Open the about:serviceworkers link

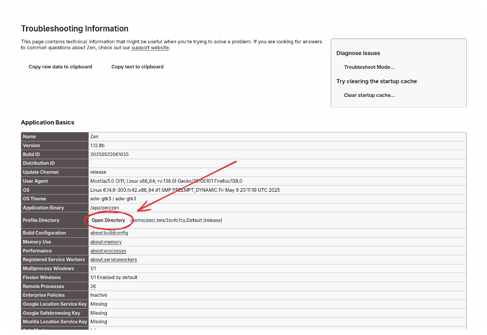[x=114, y=260]
